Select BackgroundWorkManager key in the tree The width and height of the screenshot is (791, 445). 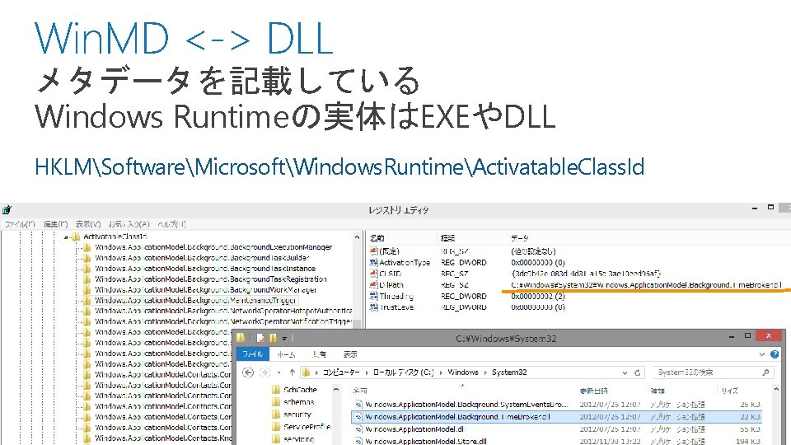point(206,289)
